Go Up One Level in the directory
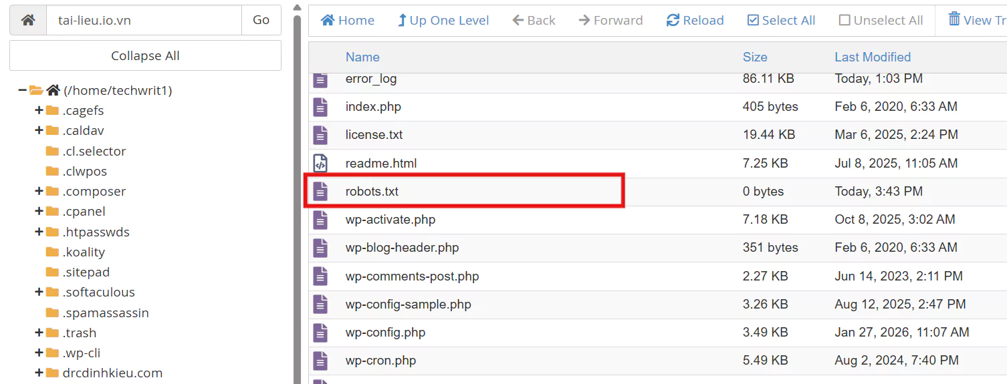The width and height of the screenshot is (1007, 384). (x=443, y=20)
